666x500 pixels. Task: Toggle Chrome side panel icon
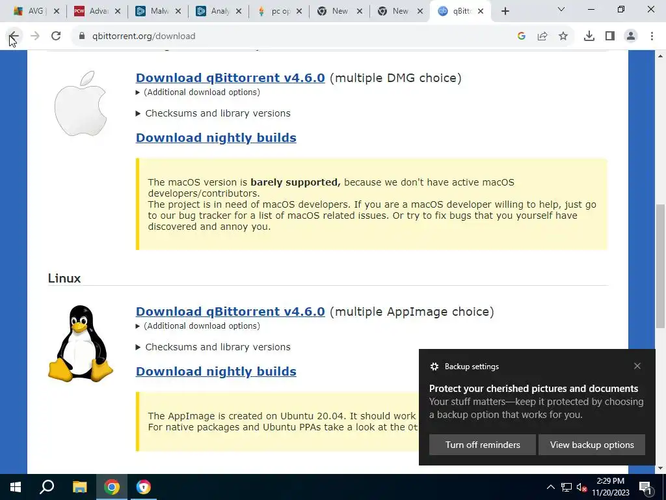[610, 36]
